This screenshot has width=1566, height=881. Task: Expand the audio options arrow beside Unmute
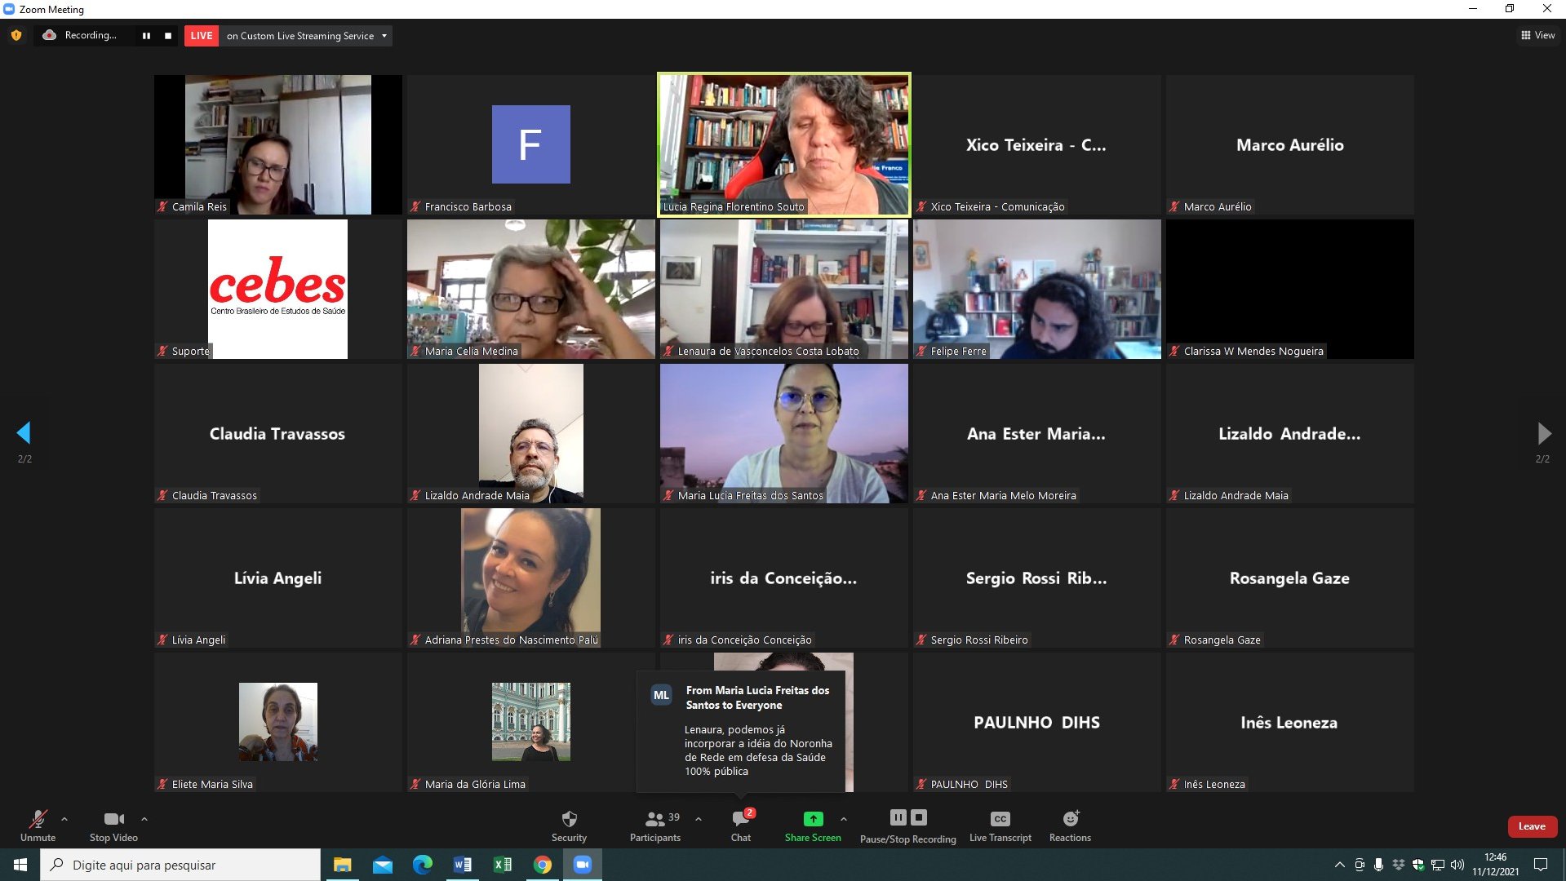pos(64,819)
